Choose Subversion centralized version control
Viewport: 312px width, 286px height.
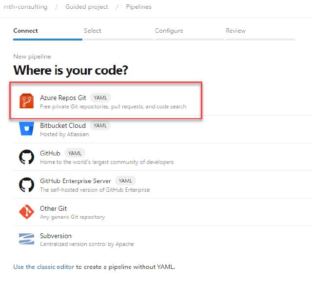[56, 236]
